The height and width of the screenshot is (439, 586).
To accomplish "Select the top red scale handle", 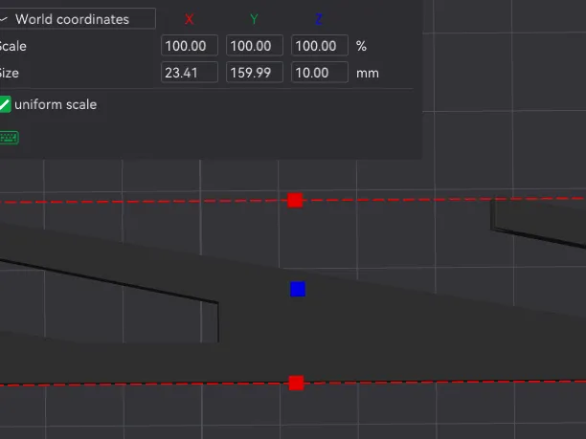I will [x=295, y=201].
